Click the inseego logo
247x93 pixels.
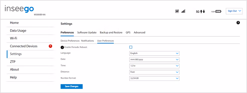click(x=19, y=9)
